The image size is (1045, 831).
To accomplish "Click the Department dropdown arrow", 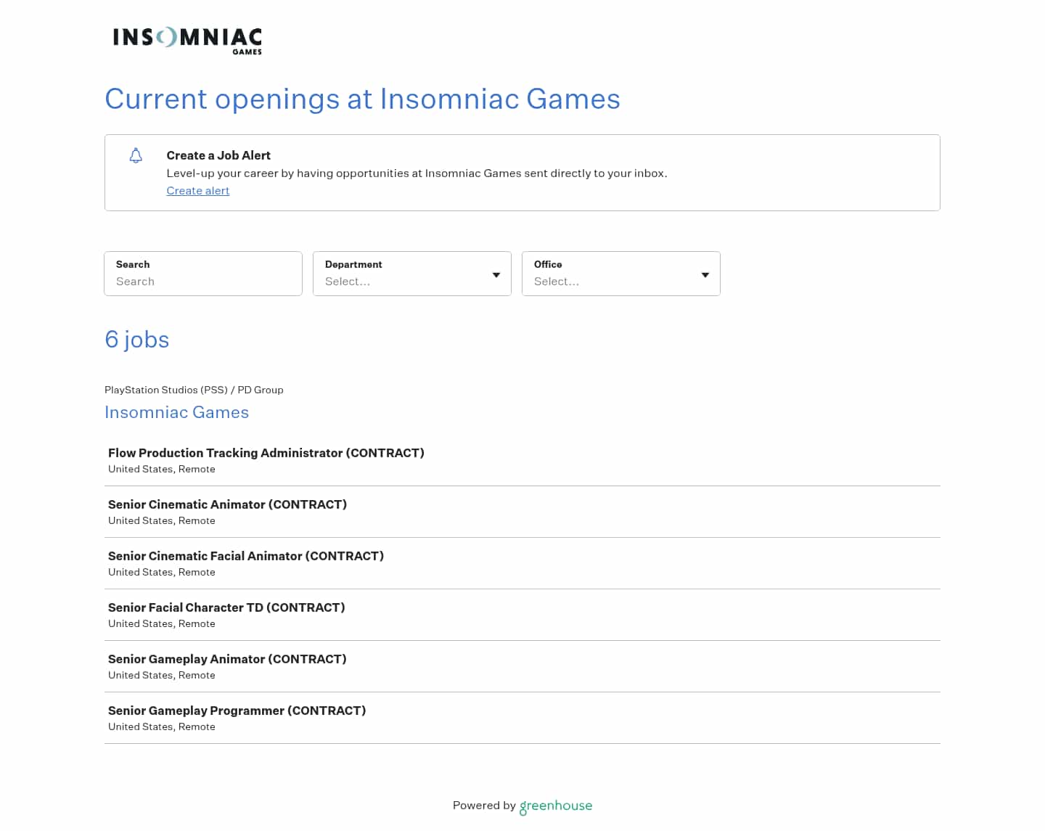I will 496,275.
